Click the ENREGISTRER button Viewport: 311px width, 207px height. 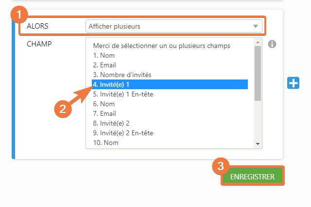[252, 176]
